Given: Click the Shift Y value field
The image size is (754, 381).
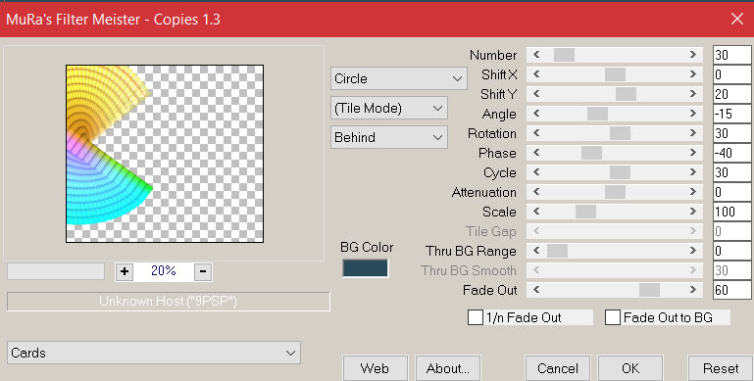Looking at the screenshot, I should (x=731, y=94).
